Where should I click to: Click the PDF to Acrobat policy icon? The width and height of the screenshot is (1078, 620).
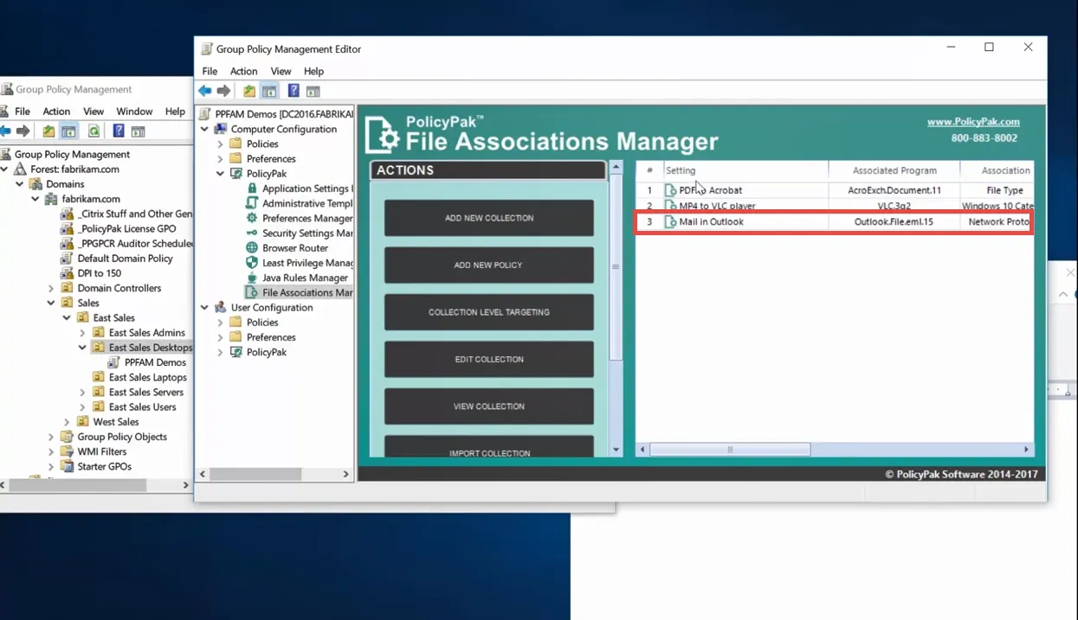(x=670, y=190)
